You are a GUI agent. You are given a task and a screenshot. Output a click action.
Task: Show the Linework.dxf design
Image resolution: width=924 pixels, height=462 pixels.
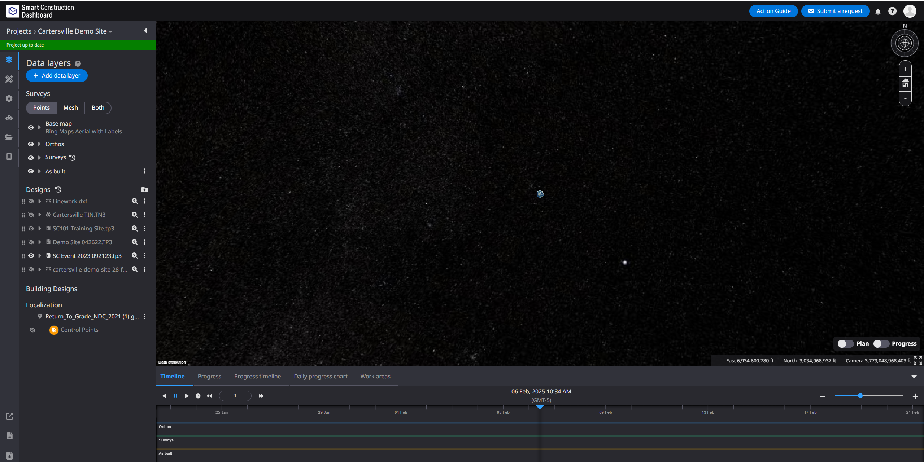(31, 201)
